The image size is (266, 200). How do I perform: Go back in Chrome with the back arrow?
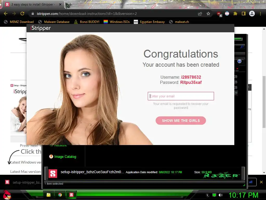tap(6, 14)
